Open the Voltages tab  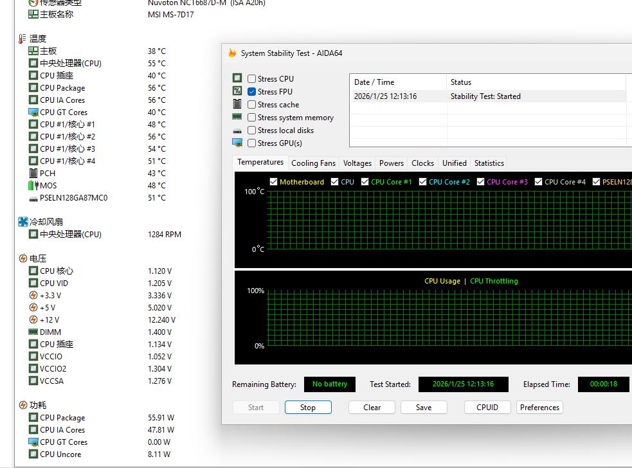point(357,163)
